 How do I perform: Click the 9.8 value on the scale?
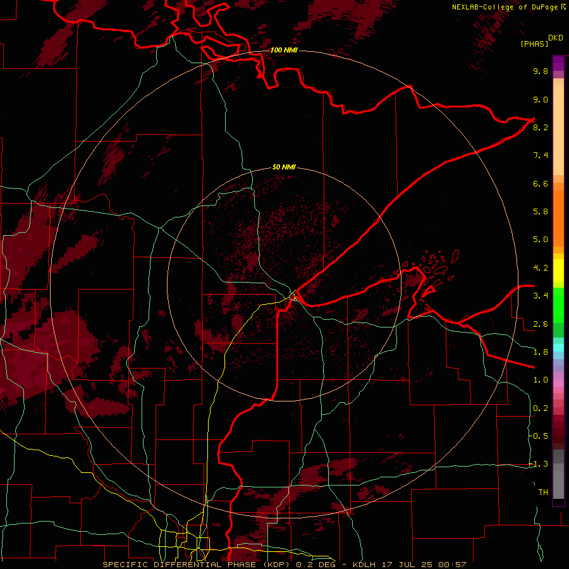pos(541,71)
